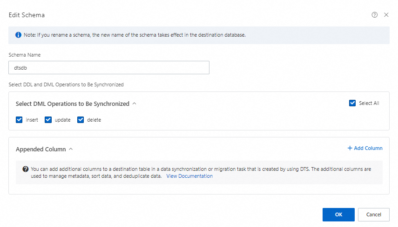This screenshot has height=227, width=398.
Task: Click the plus icon for Add Column
Action: [x=350, y=148]
